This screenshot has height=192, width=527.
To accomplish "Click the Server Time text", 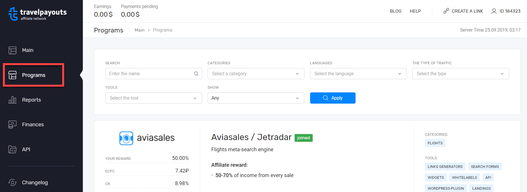I will 490,30.
